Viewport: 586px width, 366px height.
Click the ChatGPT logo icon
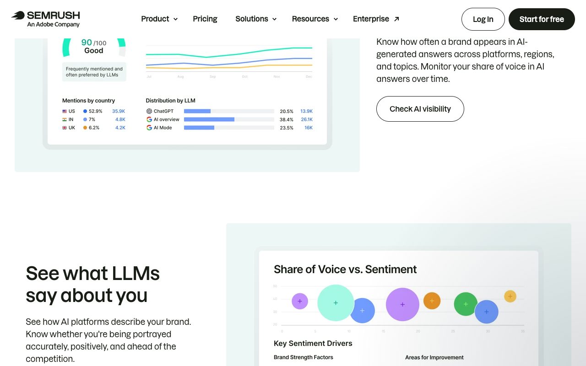click(149, 111)
